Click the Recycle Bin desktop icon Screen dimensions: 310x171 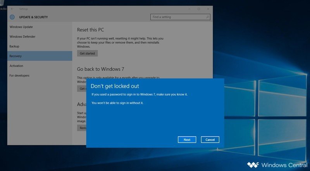click(x=3, y=5)
